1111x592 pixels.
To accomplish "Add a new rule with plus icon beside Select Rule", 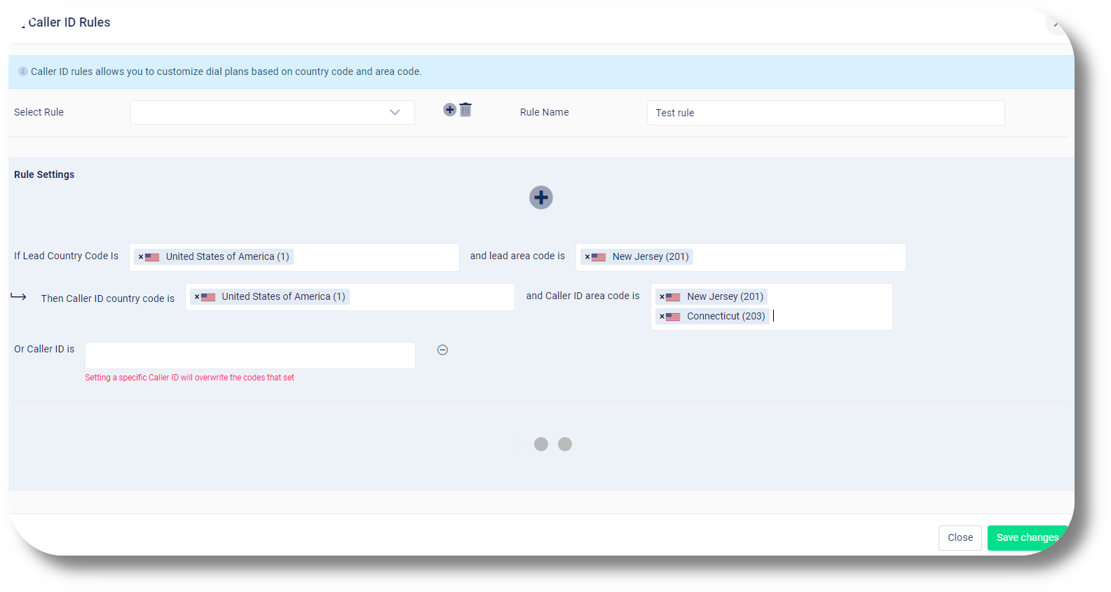I will coord(450,110).
